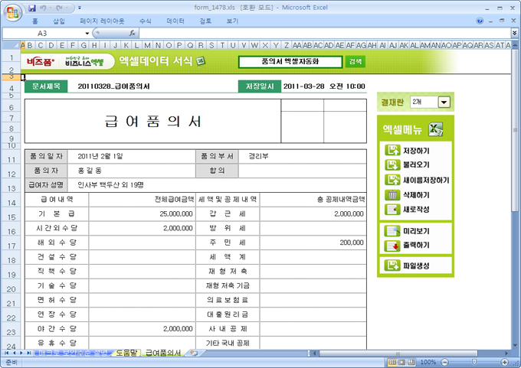Open the 홈 ribbon tab
Viewport: 521px width, 368px height.
(x=35, y=21)
